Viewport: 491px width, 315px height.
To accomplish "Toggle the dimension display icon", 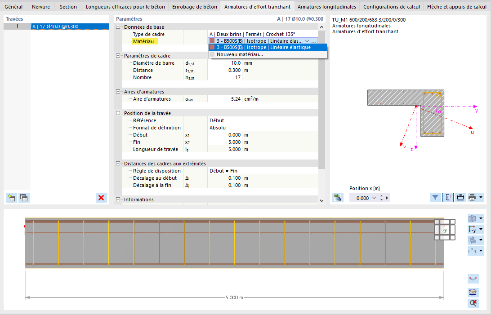I will 460,197.
